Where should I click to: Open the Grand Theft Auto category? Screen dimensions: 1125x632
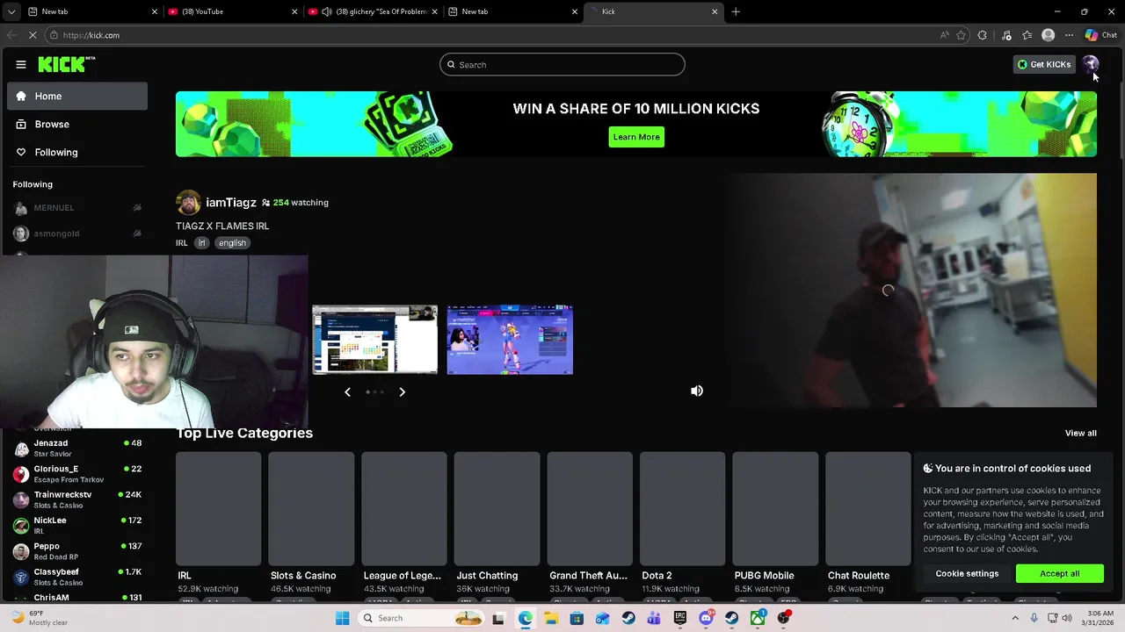point(590,508)
